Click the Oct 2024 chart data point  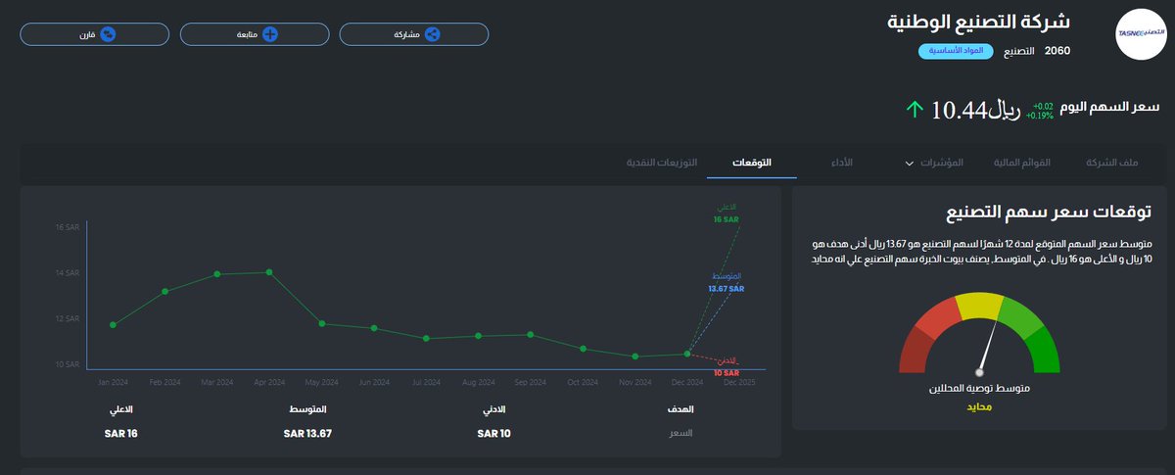pyautogui.click(x=583, y=349)
